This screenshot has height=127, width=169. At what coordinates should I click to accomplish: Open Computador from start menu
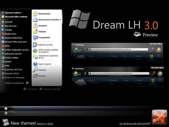[x=41, y=38]
